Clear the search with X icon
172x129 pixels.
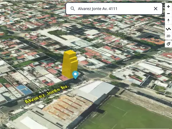coord(156,9)
